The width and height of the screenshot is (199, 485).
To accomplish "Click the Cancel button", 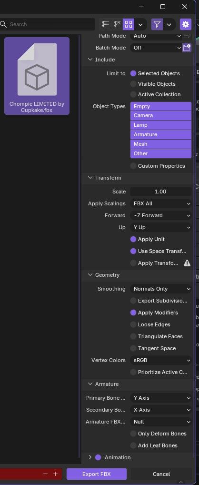I will coord(161,474).
